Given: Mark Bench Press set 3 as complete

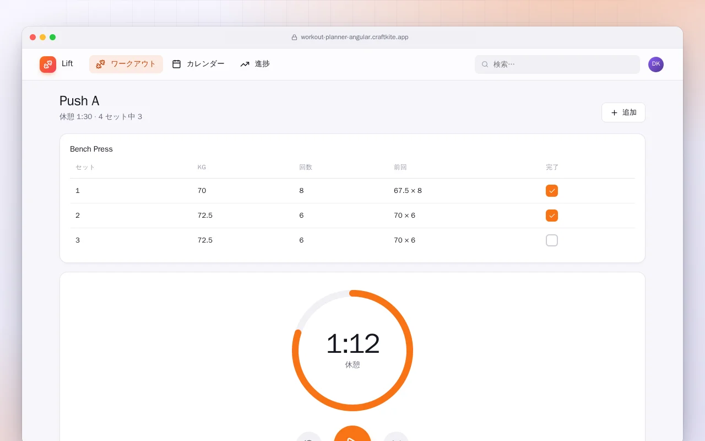Looking at the screenshot, I should click(552, 240).
